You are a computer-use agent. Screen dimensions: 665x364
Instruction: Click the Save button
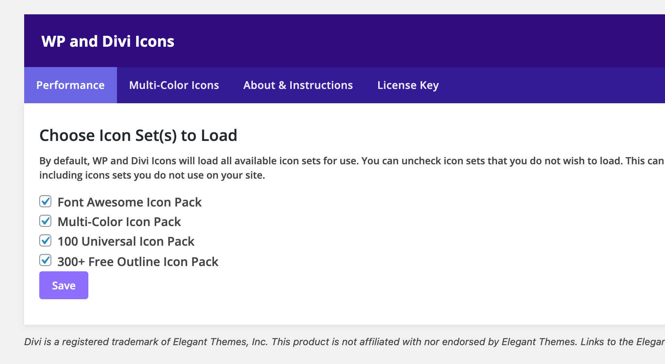click(x=64, y=285)
